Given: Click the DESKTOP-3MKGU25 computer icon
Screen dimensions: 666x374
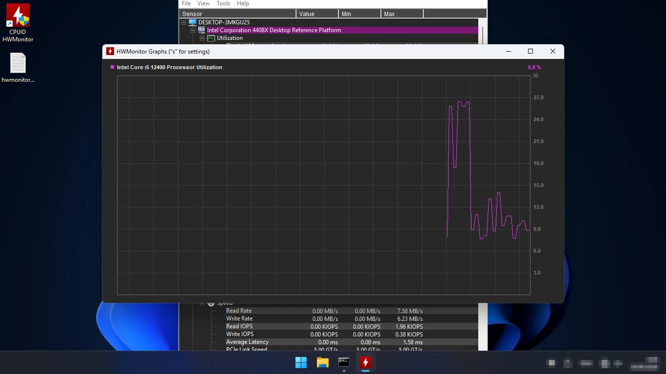Looking at the screenshot, I should click(193, 22).
